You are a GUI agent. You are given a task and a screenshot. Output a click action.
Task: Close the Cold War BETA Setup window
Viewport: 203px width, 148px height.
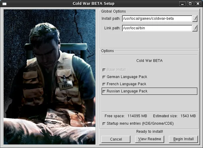pyautogui.click(x=198, y=4)
